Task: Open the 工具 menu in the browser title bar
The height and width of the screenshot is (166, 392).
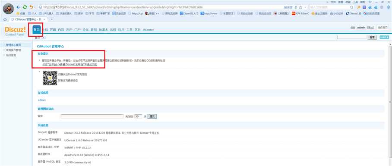Action: pyautogui.click(x=355, y=2)
